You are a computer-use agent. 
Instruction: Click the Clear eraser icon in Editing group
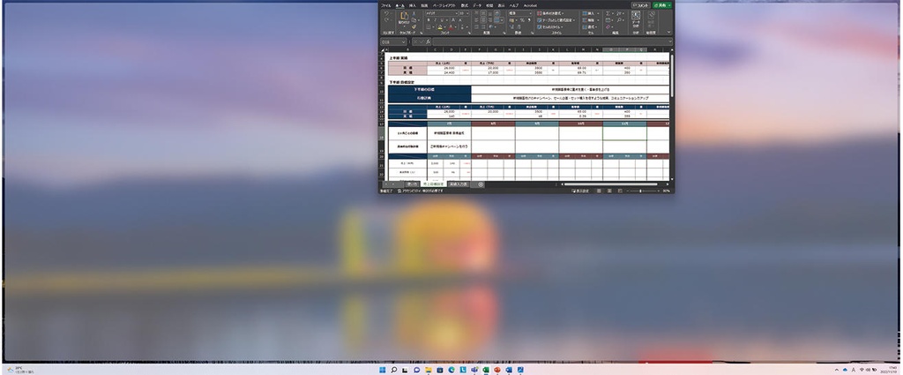(608, 27)
